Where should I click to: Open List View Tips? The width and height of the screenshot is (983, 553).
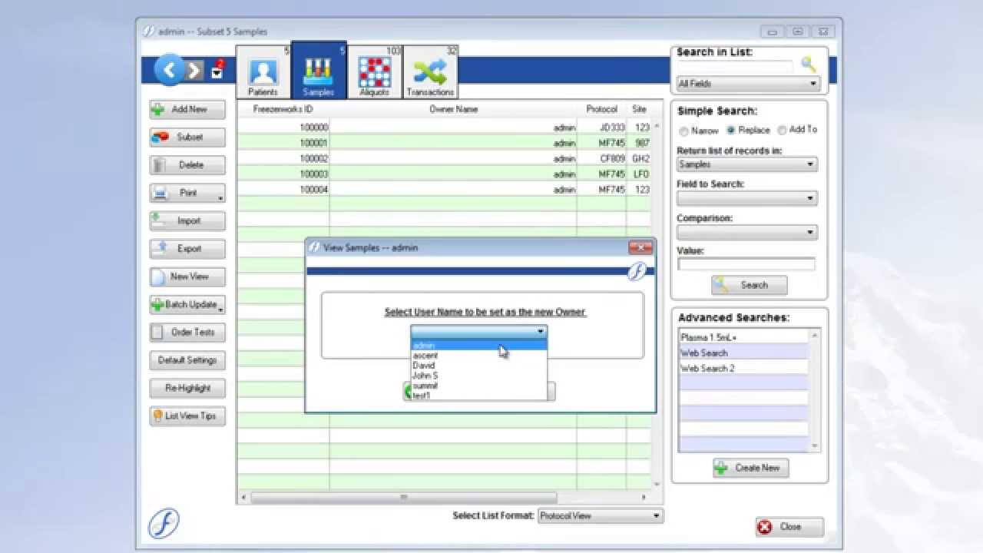tap(188, 416)
